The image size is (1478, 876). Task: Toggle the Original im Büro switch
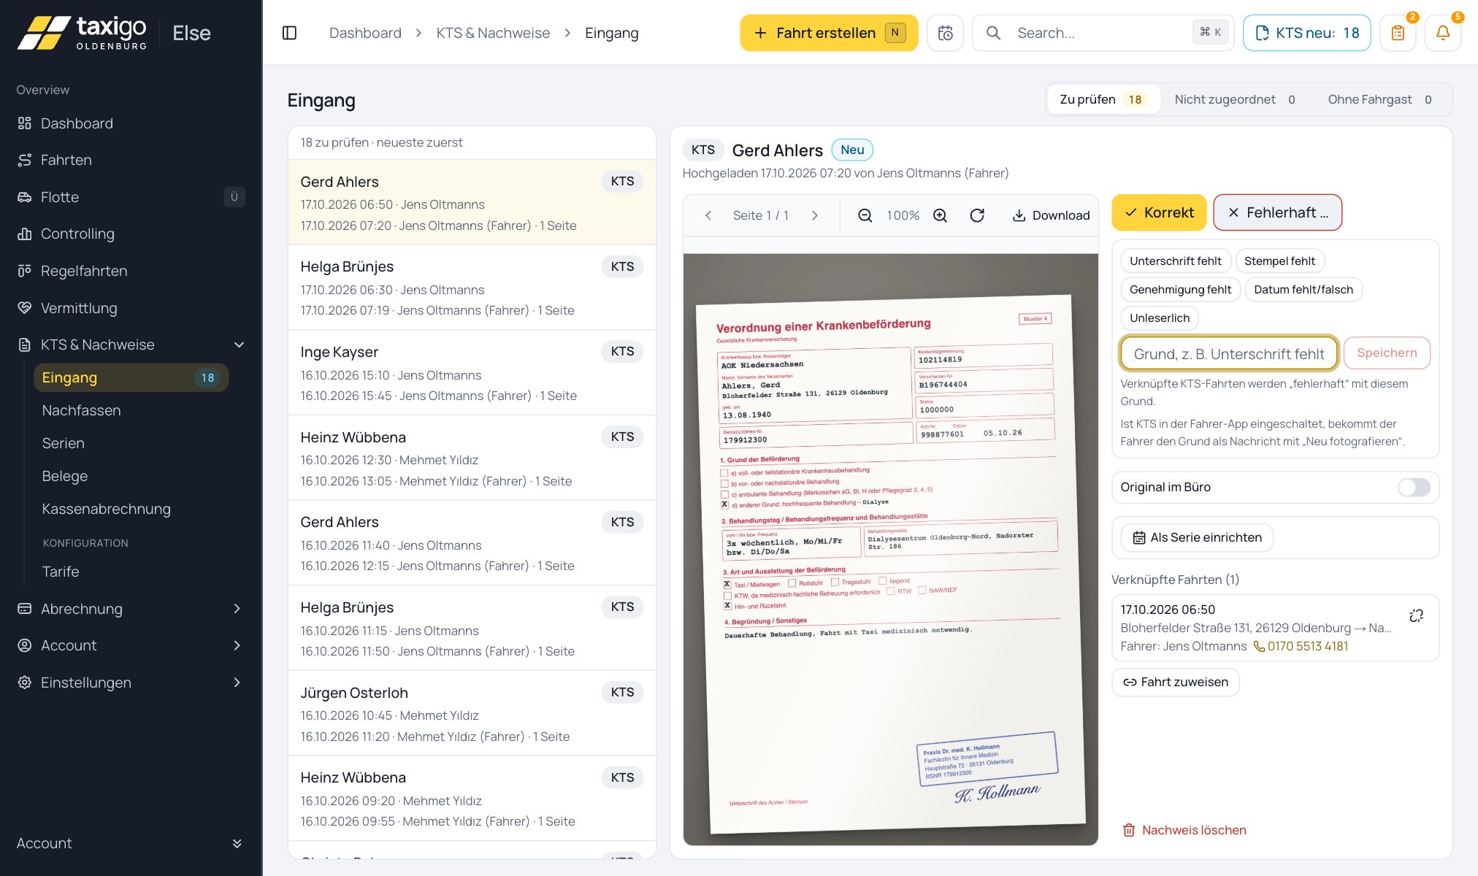tap(1414, 488)
